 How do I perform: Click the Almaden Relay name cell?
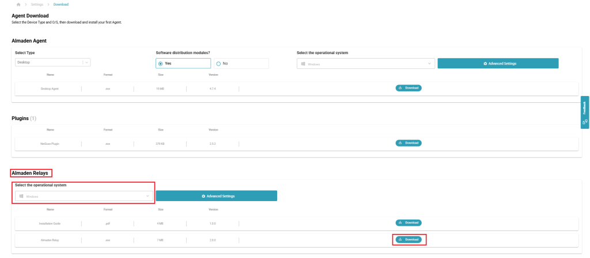(x=50, y=240)
